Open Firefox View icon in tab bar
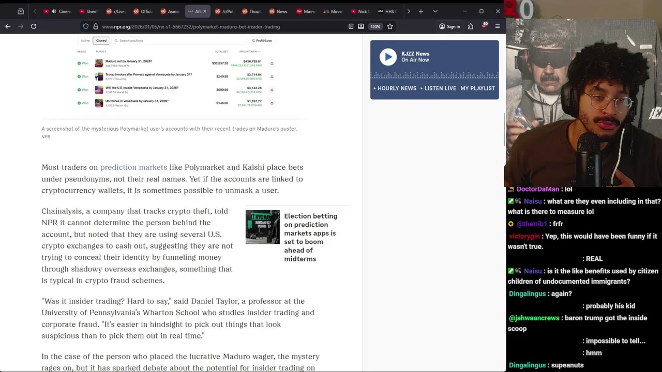The height and width of the screenshot is (372, 662). pos(21,11)
